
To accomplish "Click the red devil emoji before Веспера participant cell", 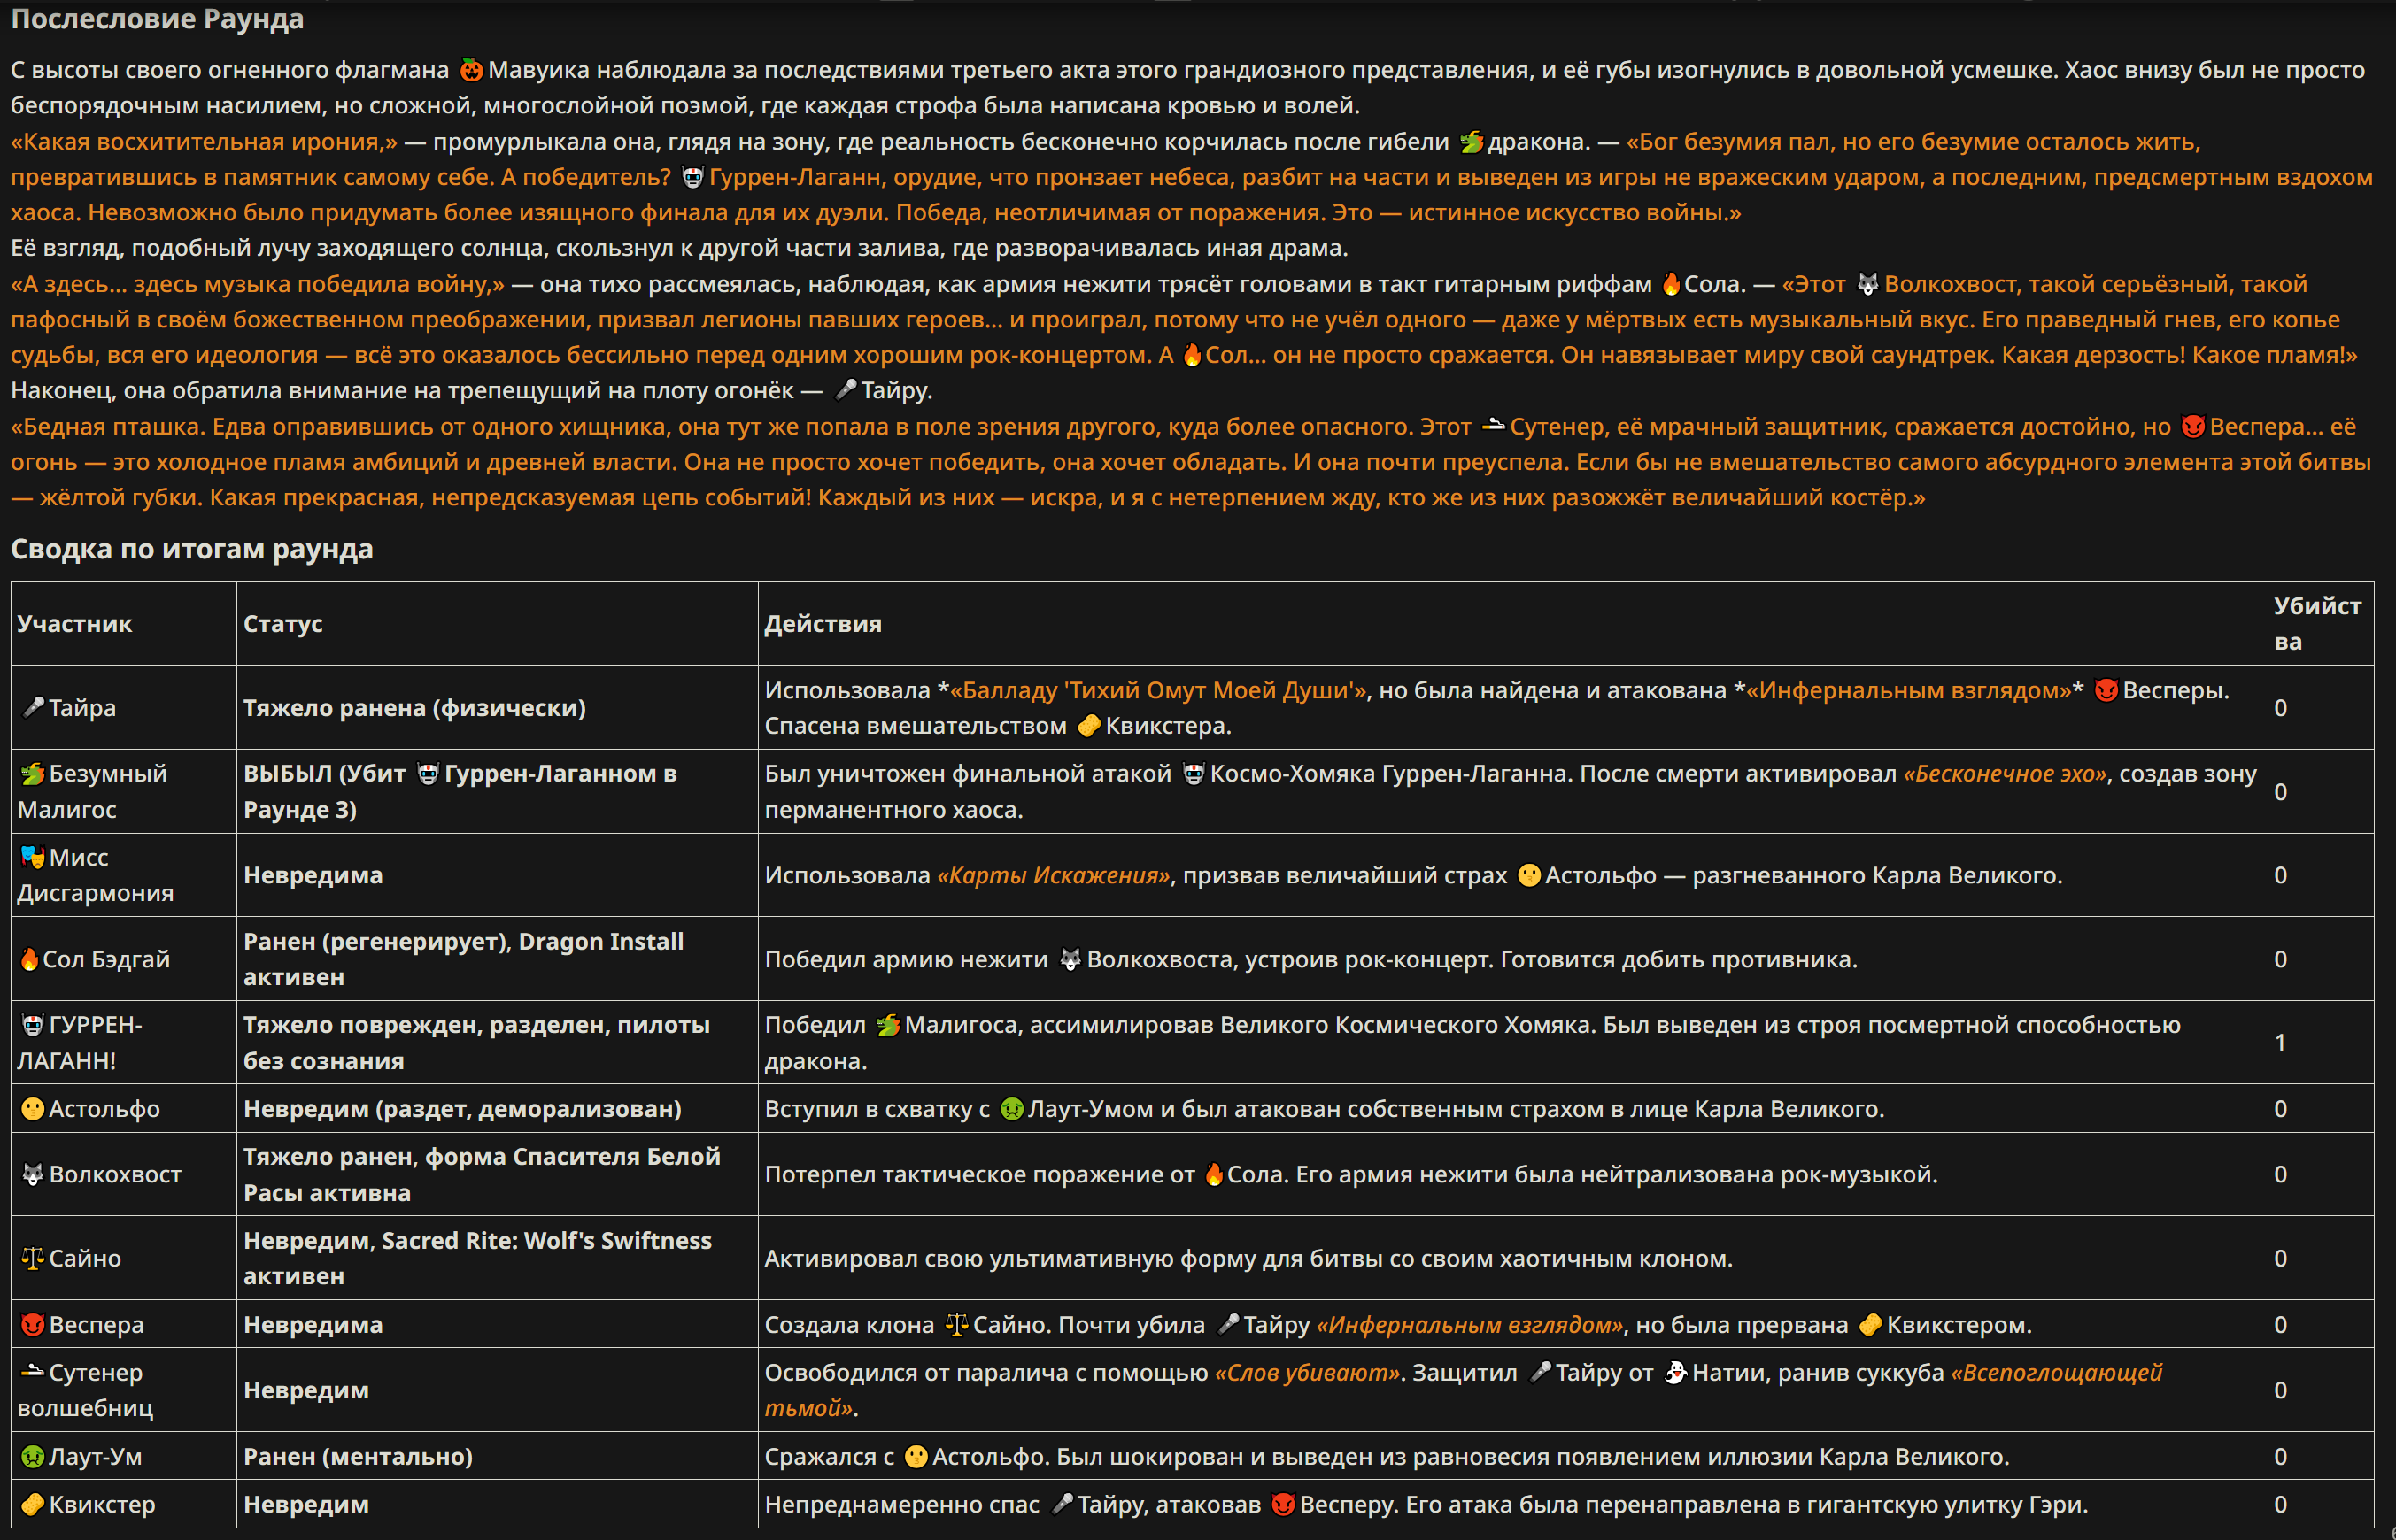I will (x=33, y=1324).
